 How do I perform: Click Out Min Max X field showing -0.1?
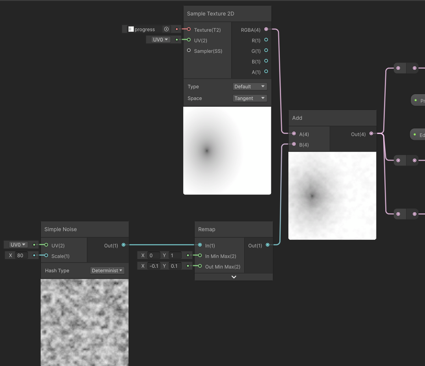[154, 266]
